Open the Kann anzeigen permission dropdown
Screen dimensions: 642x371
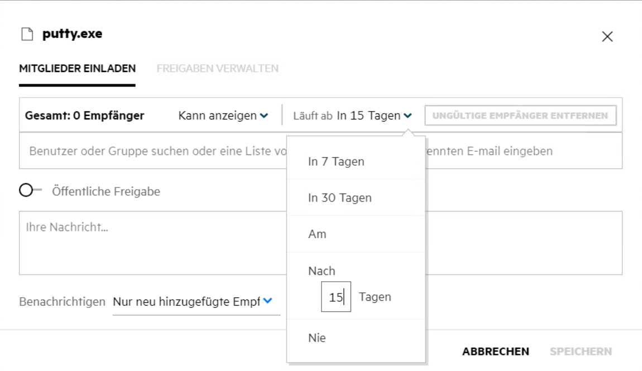[223, 116]
